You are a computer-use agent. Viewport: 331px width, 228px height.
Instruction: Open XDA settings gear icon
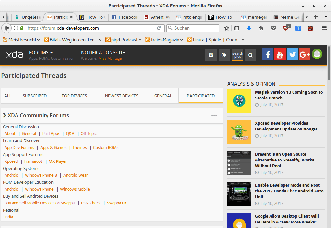coord(211,55)
